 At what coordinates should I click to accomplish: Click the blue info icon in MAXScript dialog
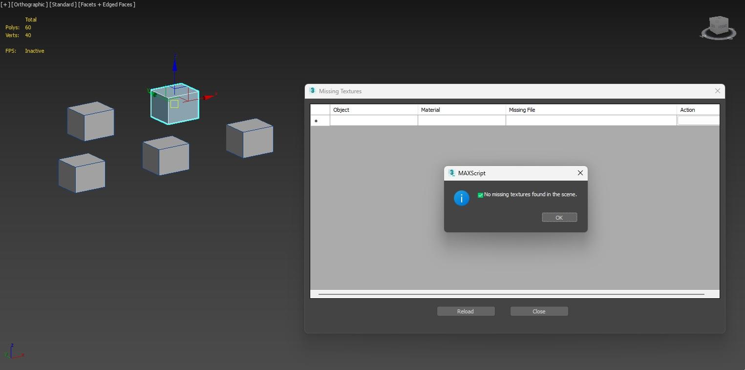[461, 198]
